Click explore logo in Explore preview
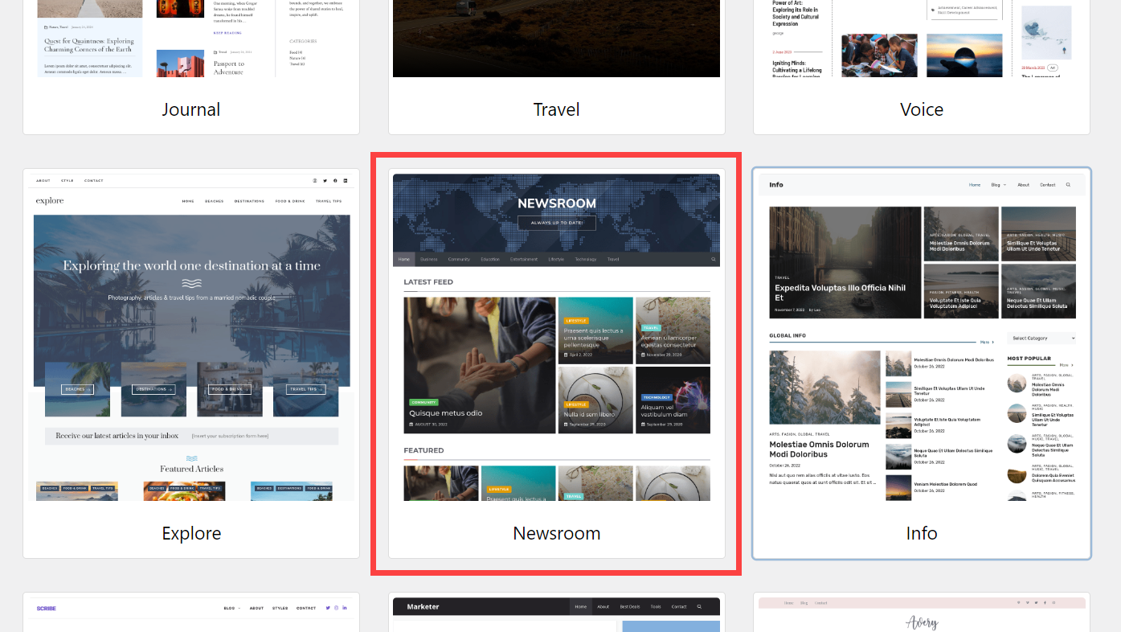This screenshot has width=1121, height=632. 50,200
